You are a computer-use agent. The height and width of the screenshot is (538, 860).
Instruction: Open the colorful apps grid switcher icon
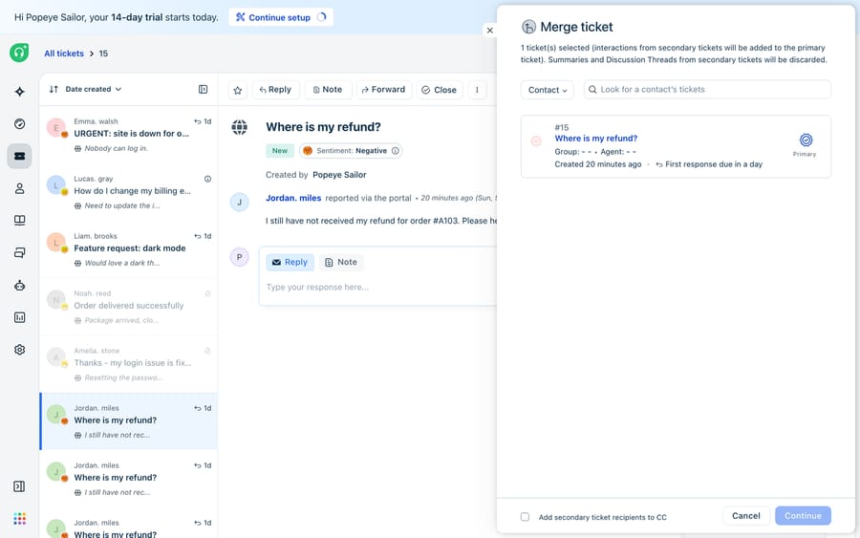pos(20,519)
